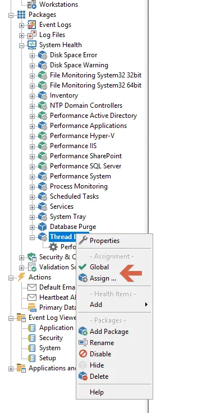
Task: Click the Performance SQL Server icon
Action: pyautogui.click(x=43, y=166)
